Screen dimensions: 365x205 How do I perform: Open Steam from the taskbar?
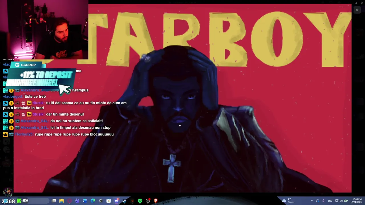click(x=124, y=201)
